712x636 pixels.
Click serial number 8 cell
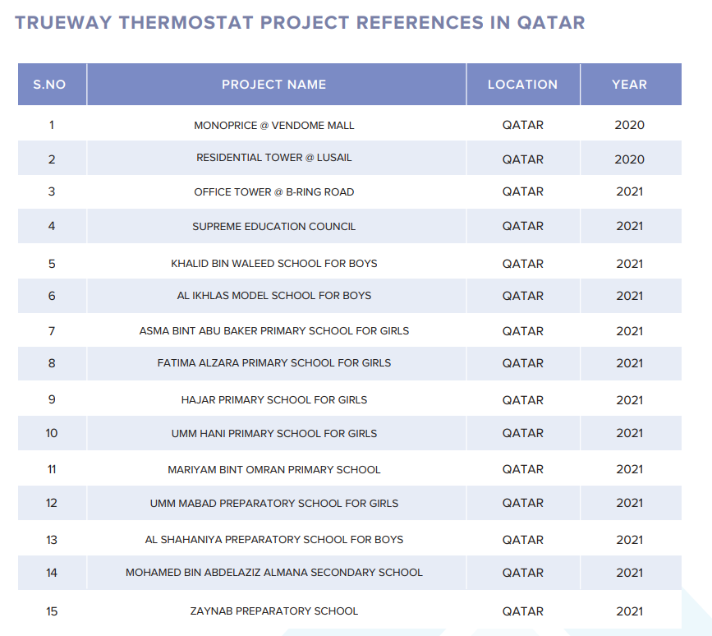tap(52, 363)
